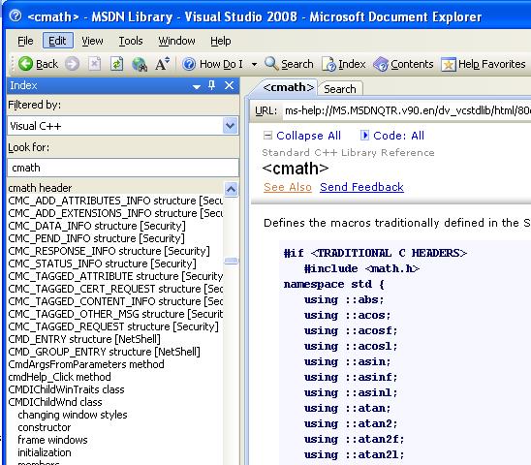
Task: Switch to the <cmath> document tab
Action: [x=288, y=87]
